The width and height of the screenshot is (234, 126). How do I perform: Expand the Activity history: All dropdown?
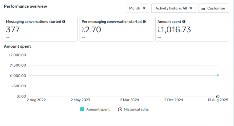[173, 8]
